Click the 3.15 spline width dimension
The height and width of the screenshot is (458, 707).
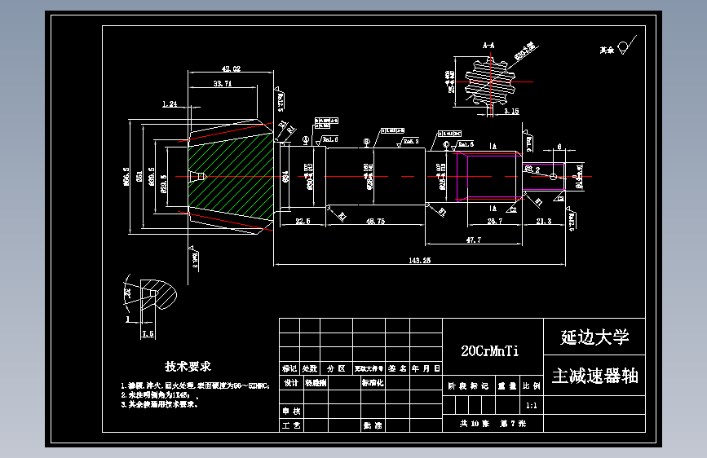coord(511,111)
